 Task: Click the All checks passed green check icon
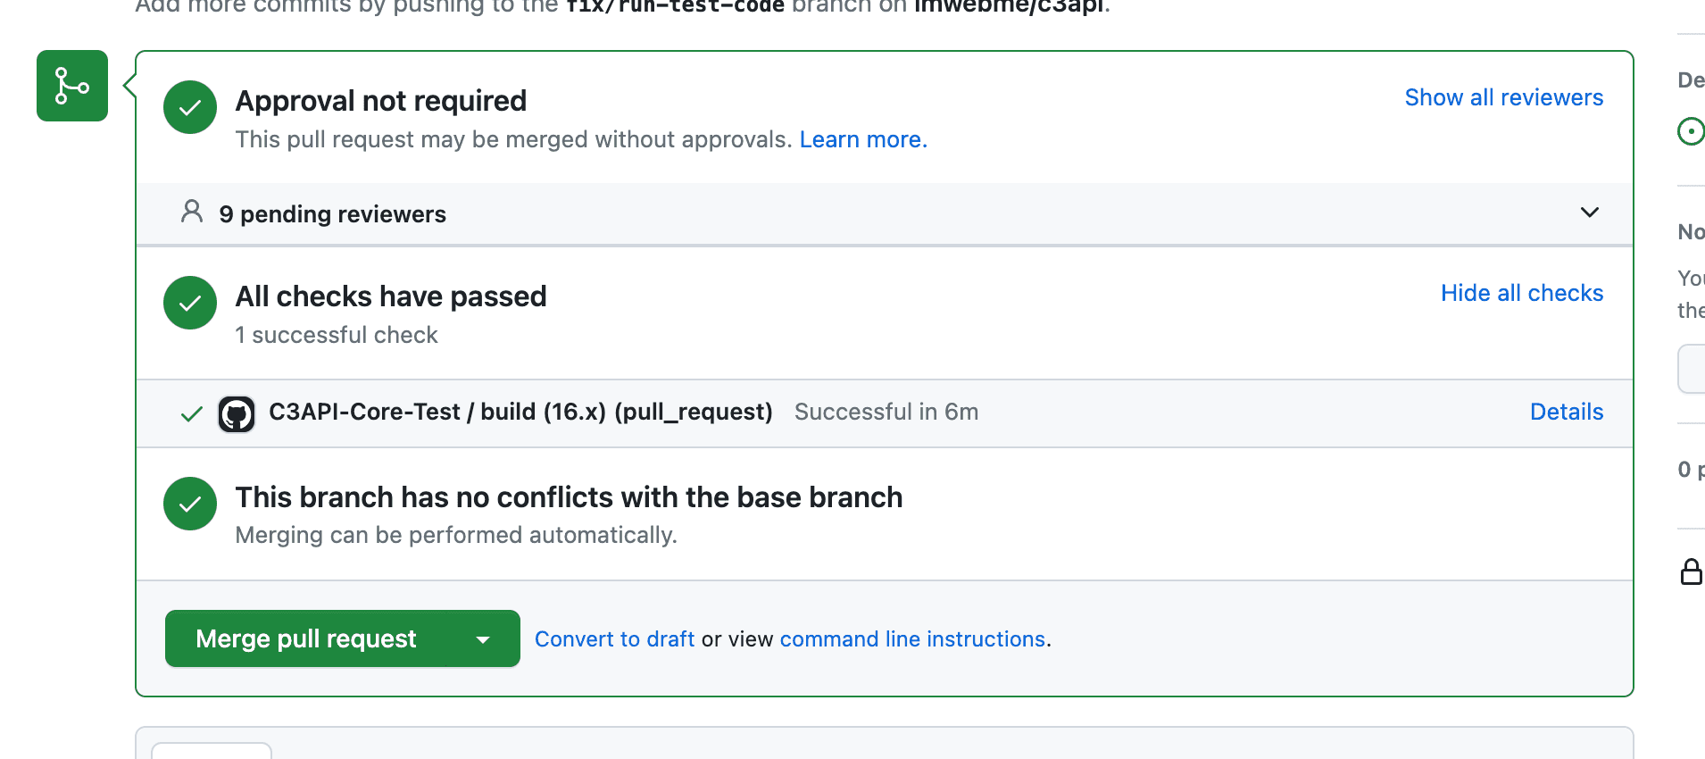point(190,303)
